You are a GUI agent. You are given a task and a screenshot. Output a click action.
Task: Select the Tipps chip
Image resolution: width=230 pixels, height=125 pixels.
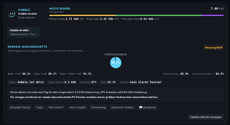(x=39, y=107)
